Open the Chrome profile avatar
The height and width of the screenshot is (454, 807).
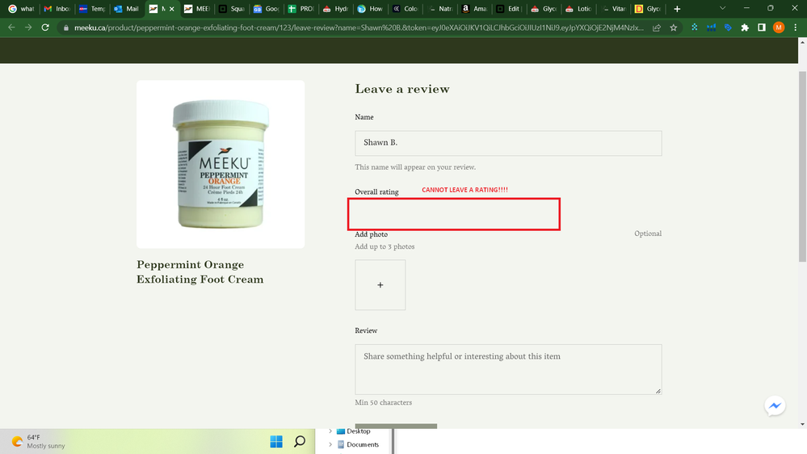778,27
